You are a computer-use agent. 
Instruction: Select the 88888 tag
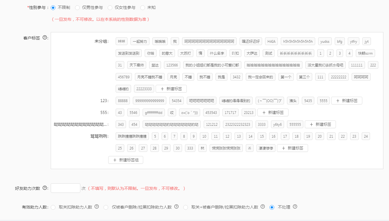[123, 101]
